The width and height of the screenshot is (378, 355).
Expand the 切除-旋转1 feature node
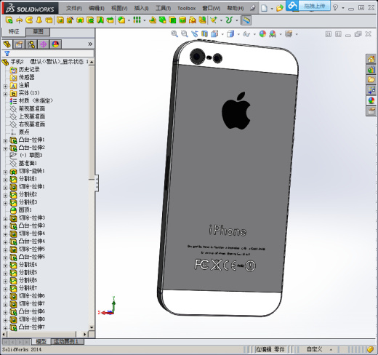tap(5, 172)
